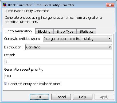Screen dimensions: 117x103
Task: Expand the Distribution dropdown showing Constant
Action: 69,47
